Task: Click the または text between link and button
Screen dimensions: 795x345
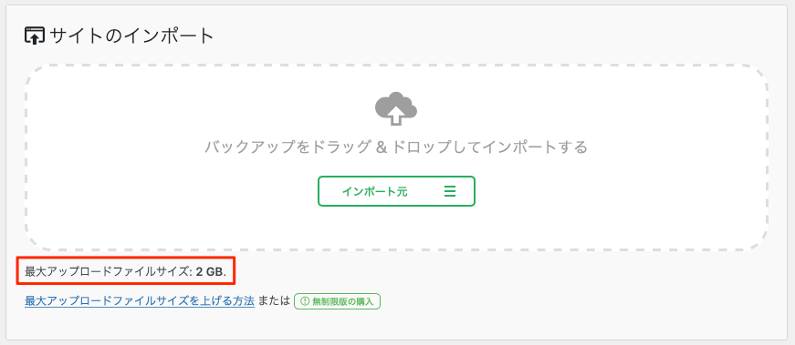Action: (x=274, y=301)
